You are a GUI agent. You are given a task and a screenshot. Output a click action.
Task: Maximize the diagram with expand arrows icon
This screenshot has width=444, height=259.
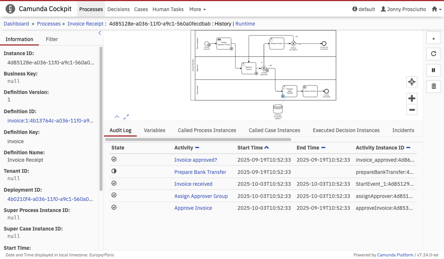click(126, 117)
